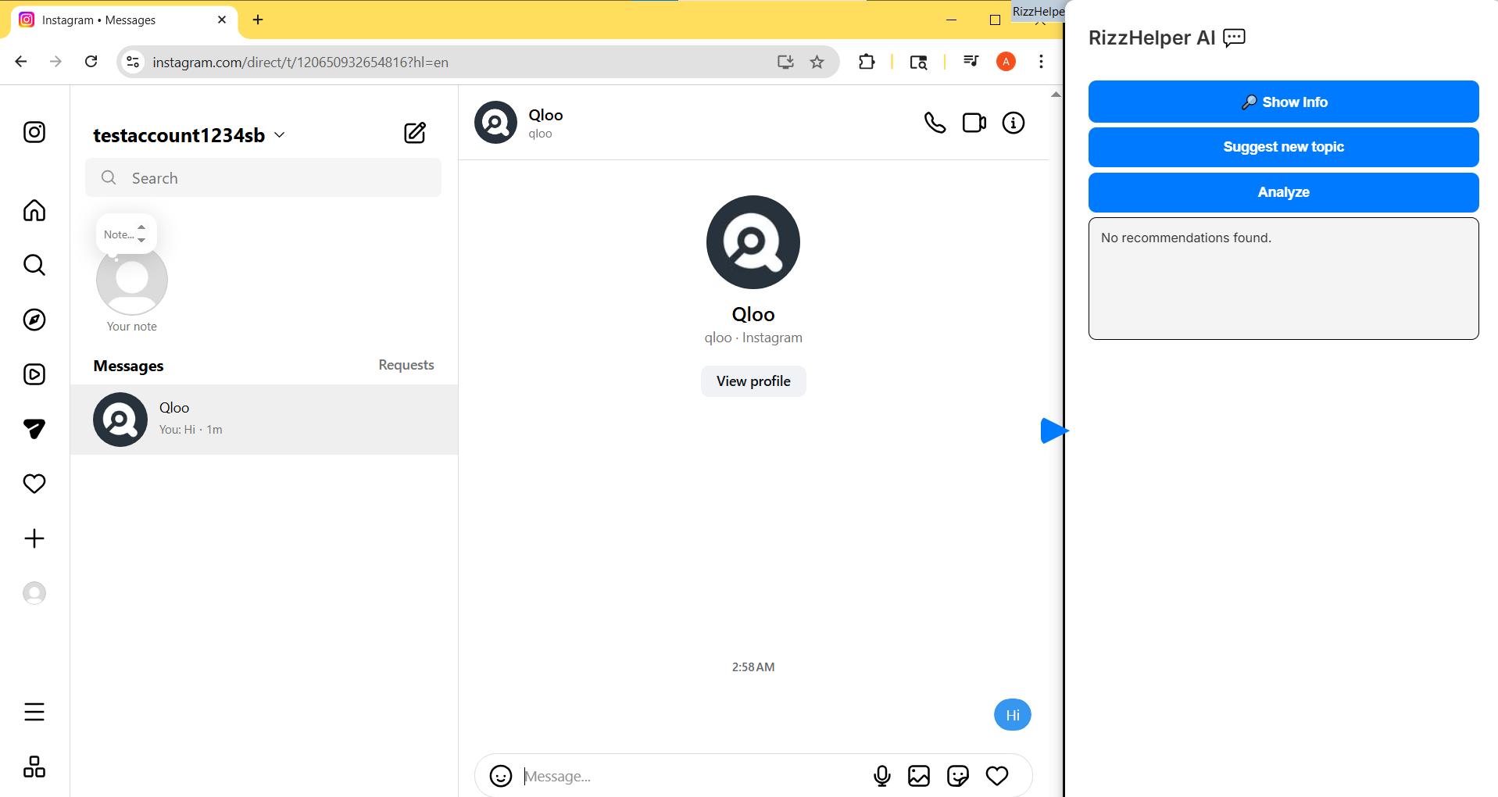Click View profile button
The image size is (1498, 797).
(753, 381)
